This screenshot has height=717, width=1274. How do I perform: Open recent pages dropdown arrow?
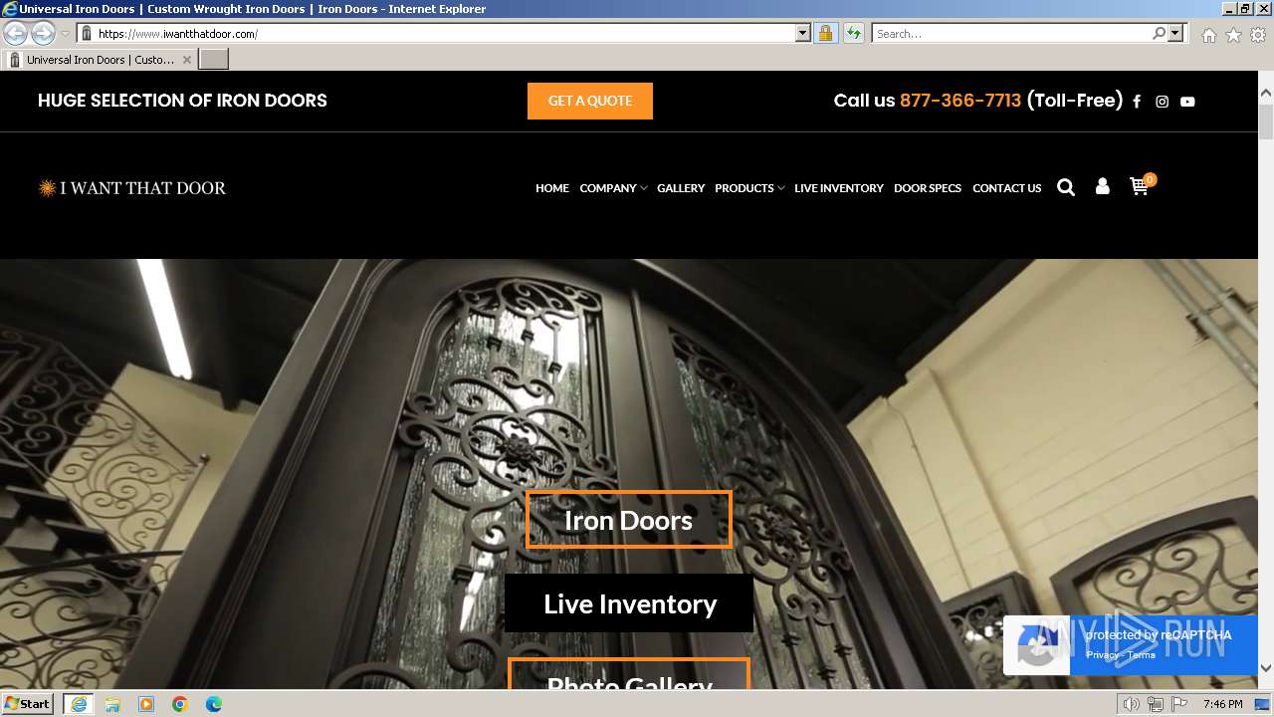tap(65, 34)
